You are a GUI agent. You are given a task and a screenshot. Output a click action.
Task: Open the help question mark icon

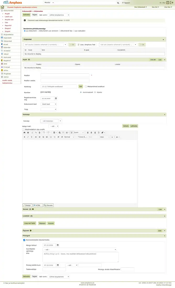pyautogui.click(x=168, y=3)
